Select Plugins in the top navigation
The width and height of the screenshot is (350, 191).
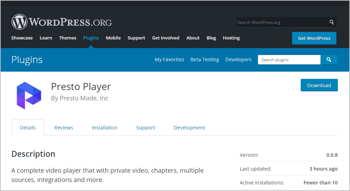point(91,38)
